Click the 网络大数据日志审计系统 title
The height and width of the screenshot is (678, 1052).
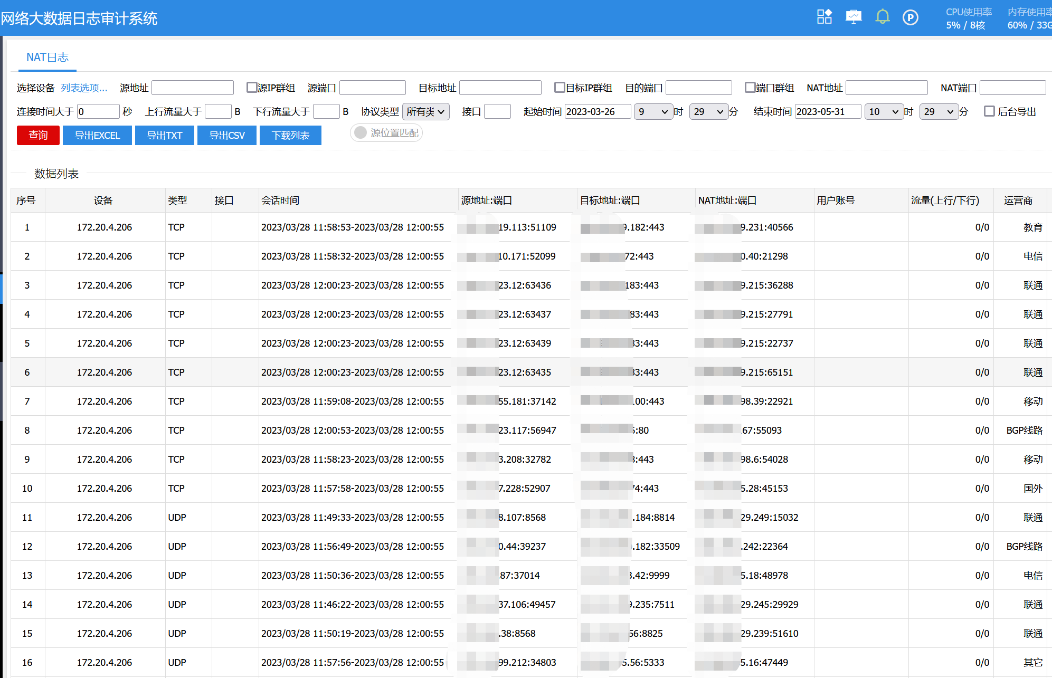pos(79,18)
